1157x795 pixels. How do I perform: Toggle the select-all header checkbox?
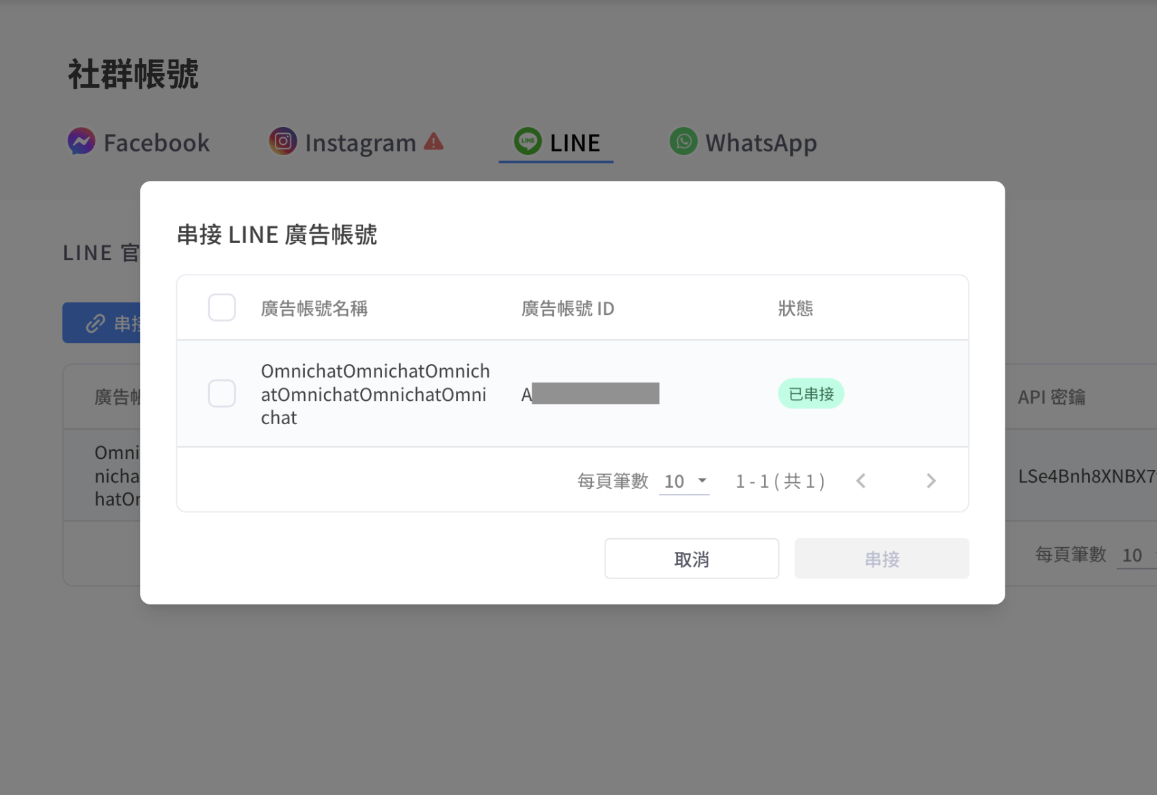[222, 307]
